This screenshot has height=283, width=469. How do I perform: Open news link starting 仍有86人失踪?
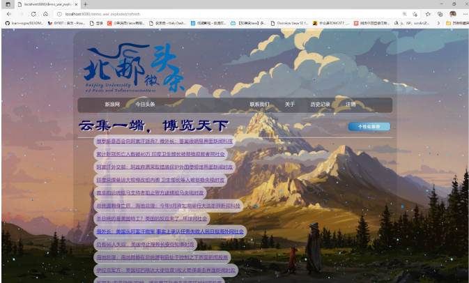tap(145, 245)
